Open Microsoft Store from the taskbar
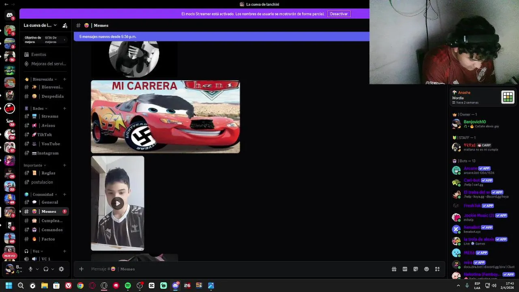Screen dimensions: 519x292 pyautogui.click(x=56, y=286)
